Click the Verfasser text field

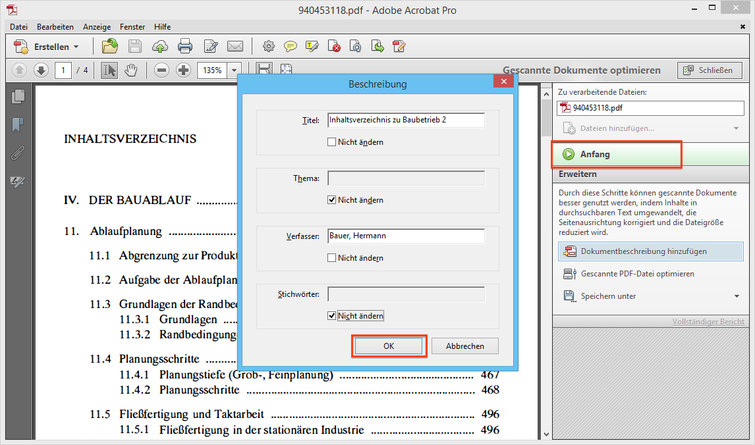[x=406, y=236]
